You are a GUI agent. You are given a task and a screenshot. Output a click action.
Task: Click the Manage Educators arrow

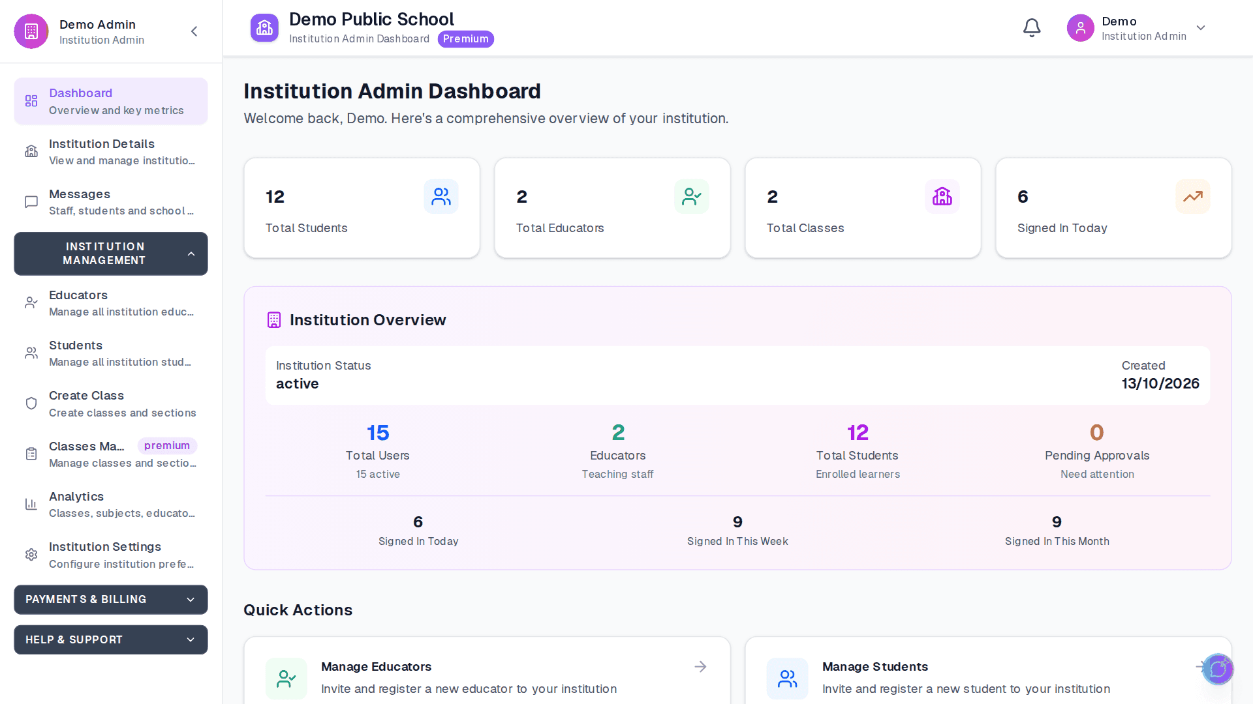pyautogui.click(x=700, y=666)
